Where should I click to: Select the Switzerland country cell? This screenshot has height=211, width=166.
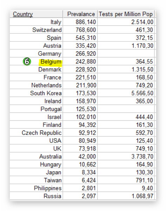pos(36,30)
